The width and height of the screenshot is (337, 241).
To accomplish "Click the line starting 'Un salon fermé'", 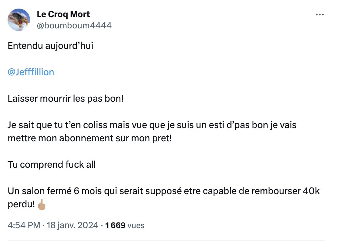I will tap(164, 191).
